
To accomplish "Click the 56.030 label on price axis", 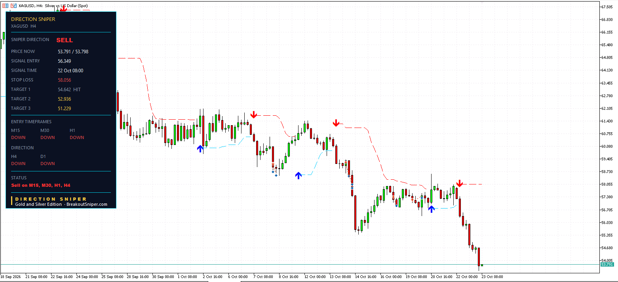I will click(x=607, y=222).
